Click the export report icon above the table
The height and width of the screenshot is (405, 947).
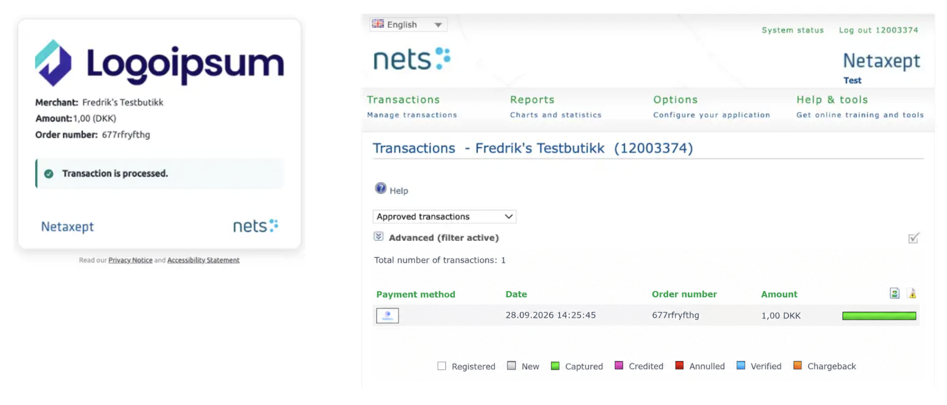pos(894,293)
